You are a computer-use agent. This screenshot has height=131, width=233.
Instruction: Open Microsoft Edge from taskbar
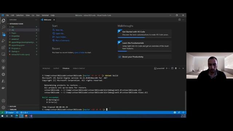[17, 116]
